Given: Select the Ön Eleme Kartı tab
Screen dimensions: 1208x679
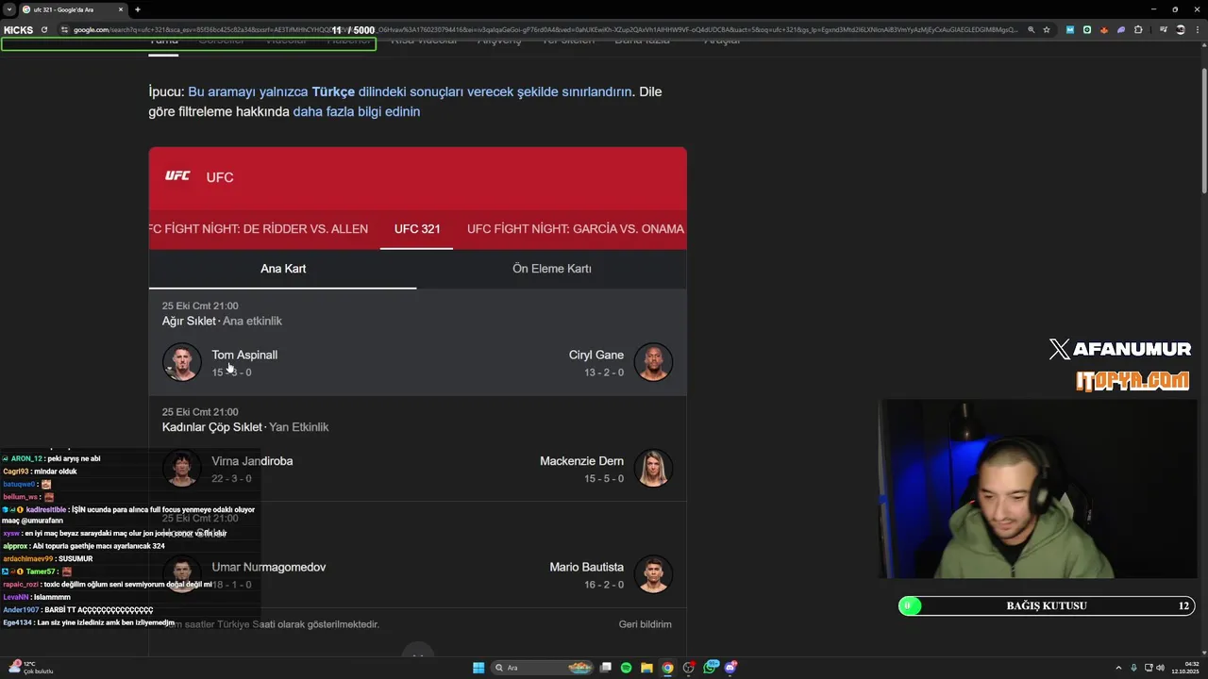Looking at the screenshot, I should 552,269.
